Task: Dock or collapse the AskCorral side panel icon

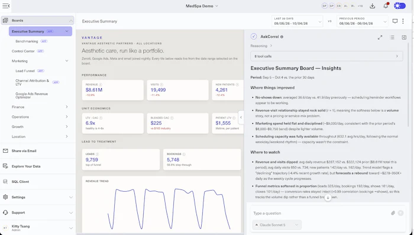Action: click(x=404, y=37)
